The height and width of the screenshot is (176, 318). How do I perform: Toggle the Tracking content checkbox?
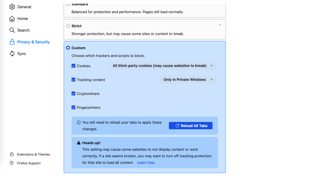73,80
